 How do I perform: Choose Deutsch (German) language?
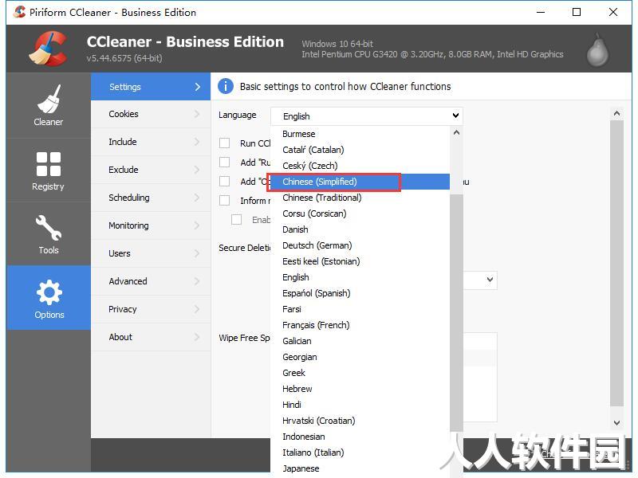click(x=360, y=245)
